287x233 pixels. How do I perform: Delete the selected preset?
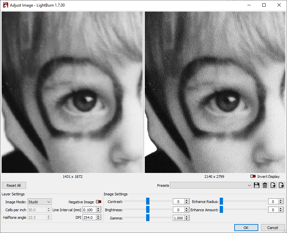[x=265, y=185]
